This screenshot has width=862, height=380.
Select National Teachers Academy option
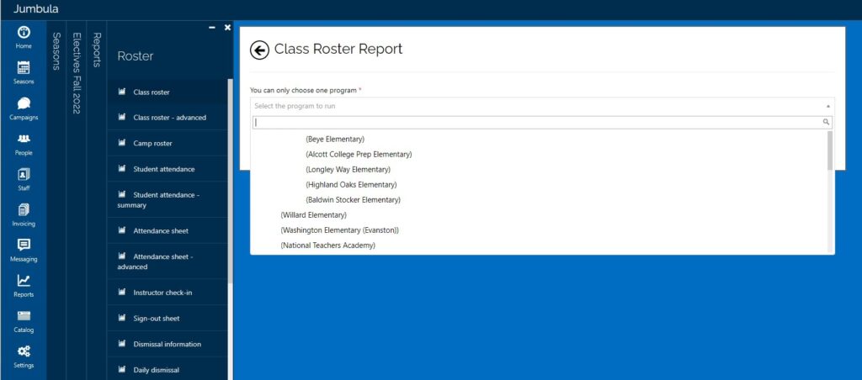pyautogui.click(x=327, y=245)
